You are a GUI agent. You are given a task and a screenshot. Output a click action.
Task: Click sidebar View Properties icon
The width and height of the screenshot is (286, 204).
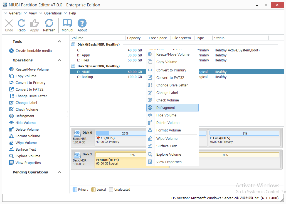pos(11,163)
